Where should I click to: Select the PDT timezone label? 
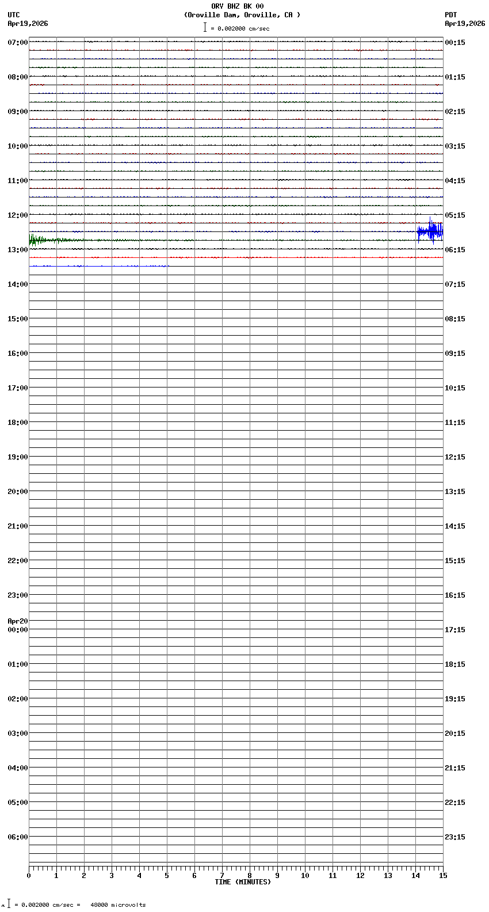[450, 15]
